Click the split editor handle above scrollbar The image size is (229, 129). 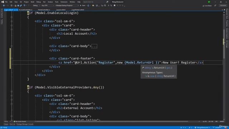pos(224,13)
